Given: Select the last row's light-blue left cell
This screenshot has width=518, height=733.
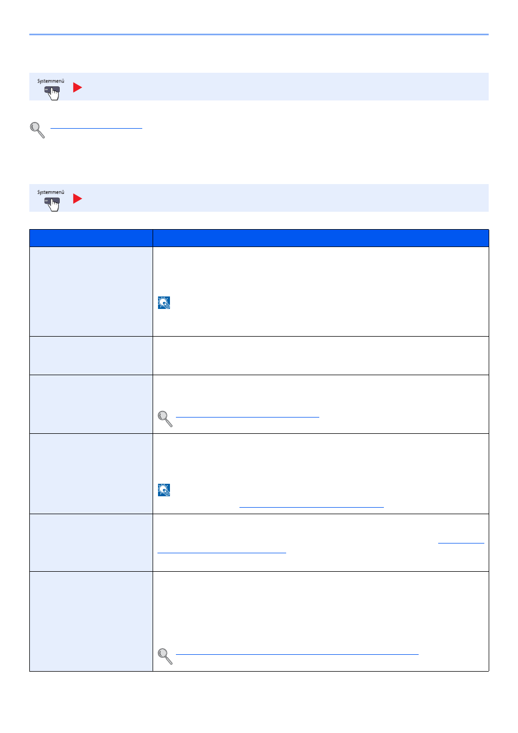Looking at the screenshot, I should pos(91,621).
